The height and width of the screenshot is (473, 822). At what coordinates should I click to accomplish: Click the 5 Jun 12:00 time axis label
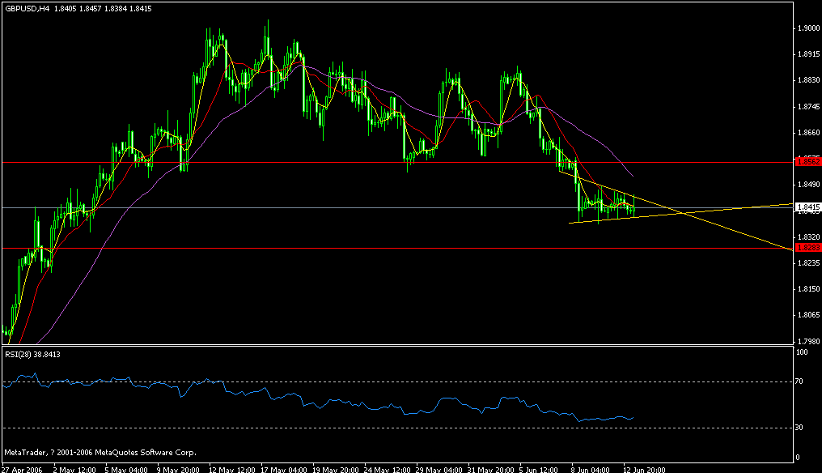click(539, 467)
